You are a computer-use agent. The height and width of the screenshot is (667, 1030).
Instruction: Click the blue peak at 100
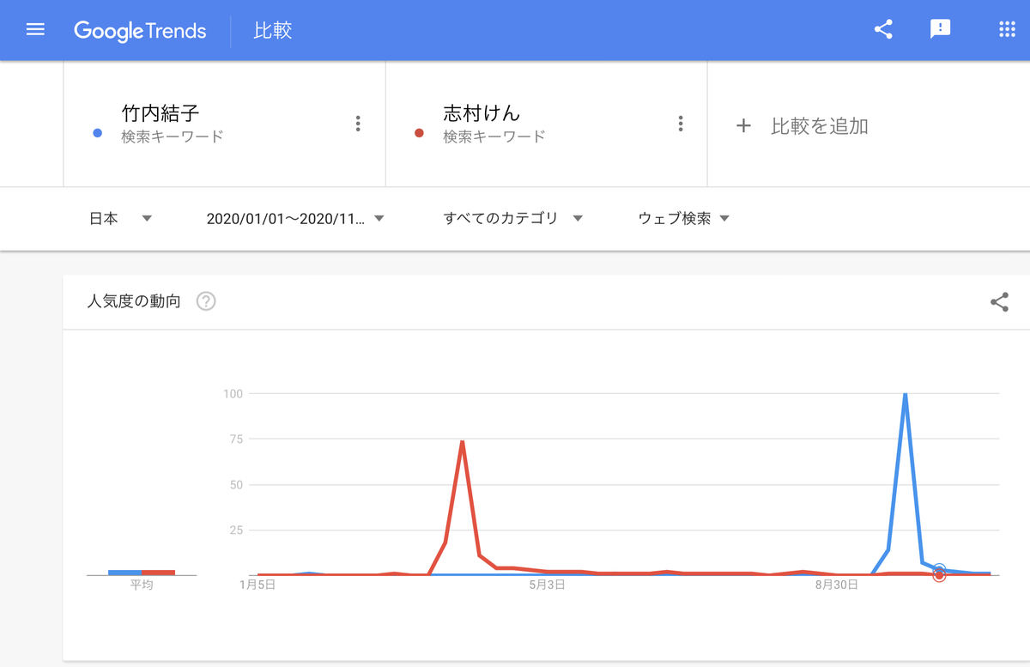[906, 395]
